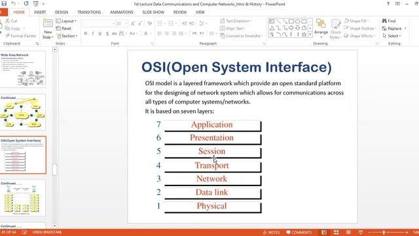Adjust the zoom slider in the status bar
The image size is (419, 236).
[x=384, y=232]
